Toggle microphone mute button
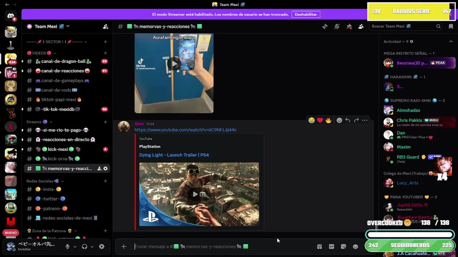This screenshot has width=458, height=257. pyautogui.click(x=67, y=246)
